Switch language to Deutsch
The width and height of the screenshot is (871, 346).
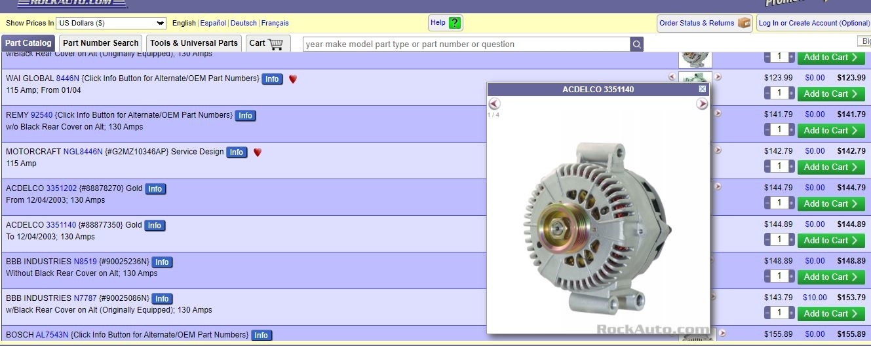coord(244,23)
